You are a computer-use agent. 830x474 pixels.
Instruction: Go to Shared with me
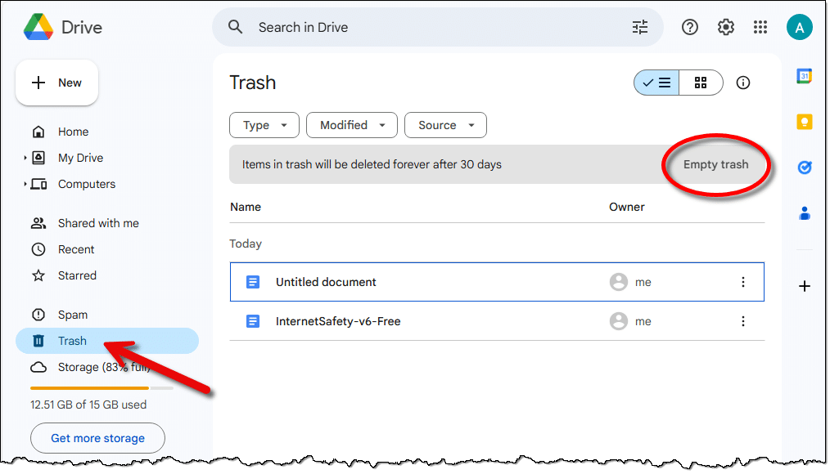tap(98, 223)
